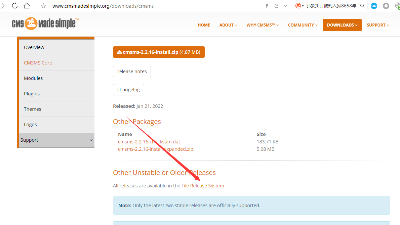Expand the WHY CMSMS menu
The width and height of the screenshot is (400, 225).
pyautogui.click(x=263, y=25)
